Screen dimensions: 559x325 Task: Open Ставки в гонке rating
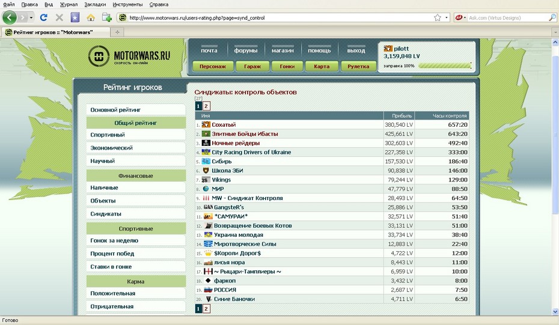136,267
